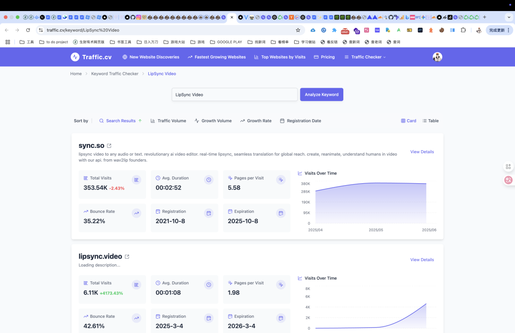Open the 学习做站 bookmarks folder
This screenshot has width=515, height=333.
(x=305, y=42)
